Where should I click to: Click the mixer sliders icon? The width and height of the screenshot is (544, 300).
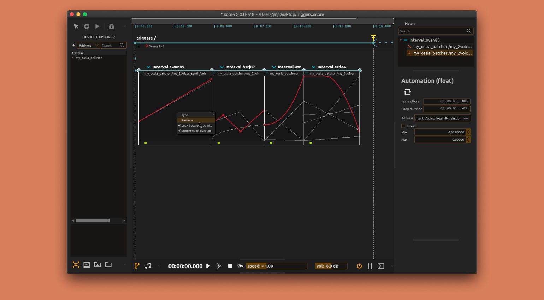[370, 266]
